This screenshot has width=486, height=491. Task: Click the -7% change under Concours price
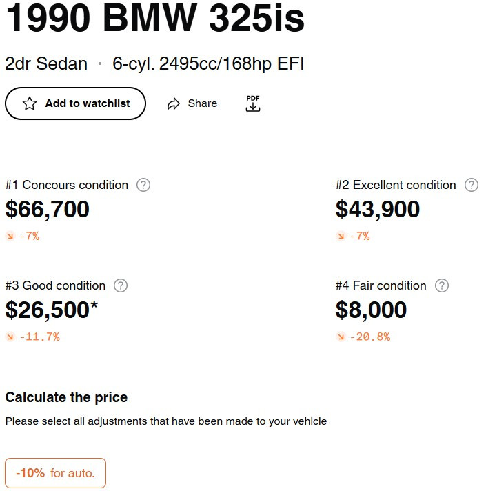pyautogui.click(x=30, y=236)
